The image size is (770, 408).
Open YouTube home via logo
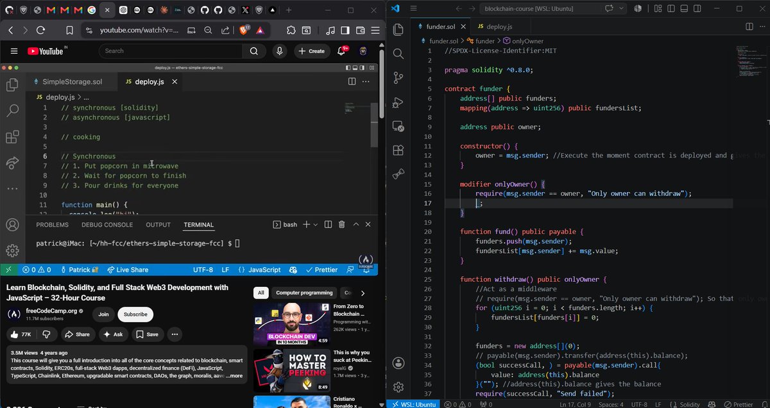click(x=45, y=51)
